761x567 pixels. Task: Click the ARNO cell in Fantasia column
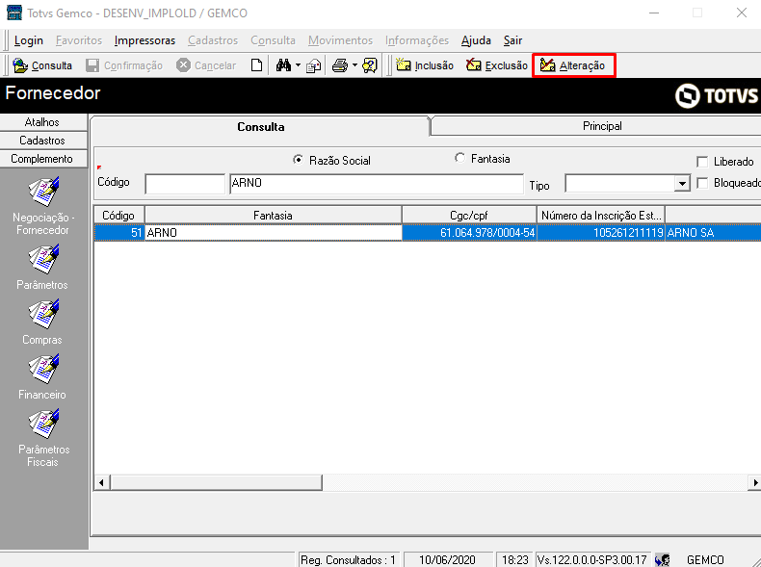coord(273,233)
